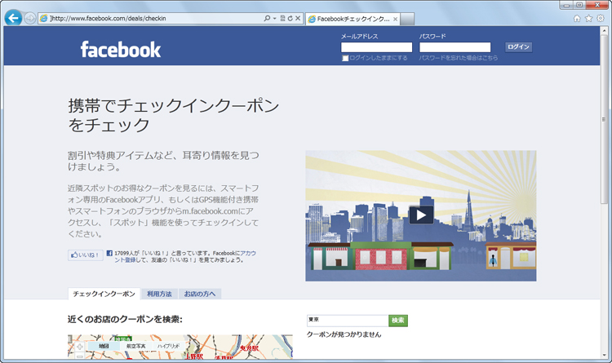
Task: Open the address bar dropdown arrow
Action: coord(274,18)
